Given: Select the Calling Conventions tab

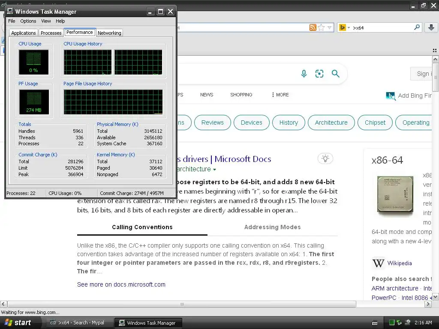Looking at the screenshot, I should (x=142, y=227).
